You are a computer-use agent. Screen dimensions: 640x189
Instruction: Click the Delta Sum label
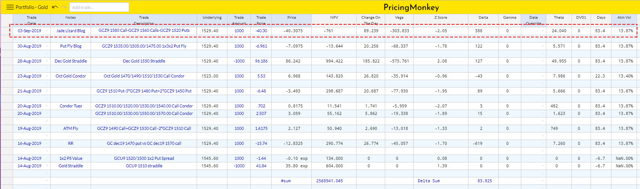(x=429, y=181)
